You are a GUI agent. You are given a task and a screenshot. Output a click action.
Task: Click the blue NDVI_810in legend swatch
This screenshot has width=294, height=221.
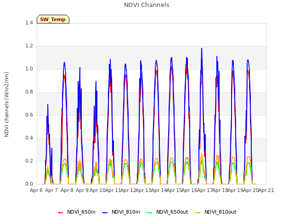(x=105, y=213)
